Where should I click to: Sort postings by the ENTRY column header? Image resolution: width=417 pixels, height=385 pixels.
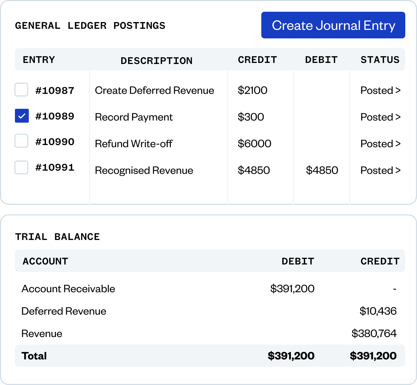[x=39, y=60]
